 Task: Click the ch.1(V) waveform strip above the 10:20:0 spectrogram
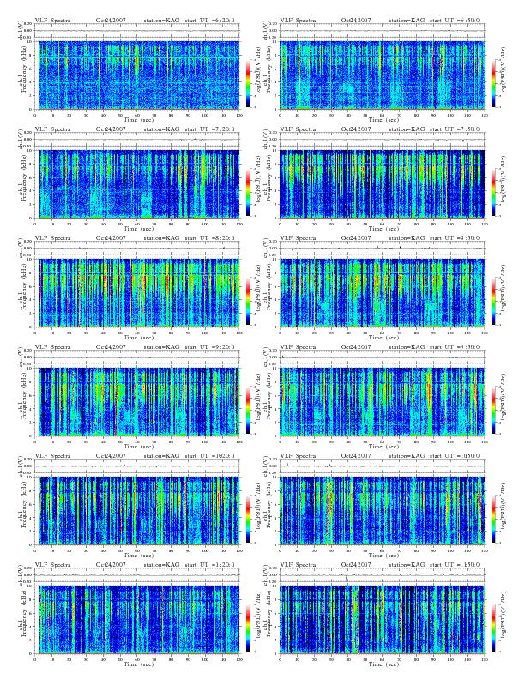pos(137,466)
